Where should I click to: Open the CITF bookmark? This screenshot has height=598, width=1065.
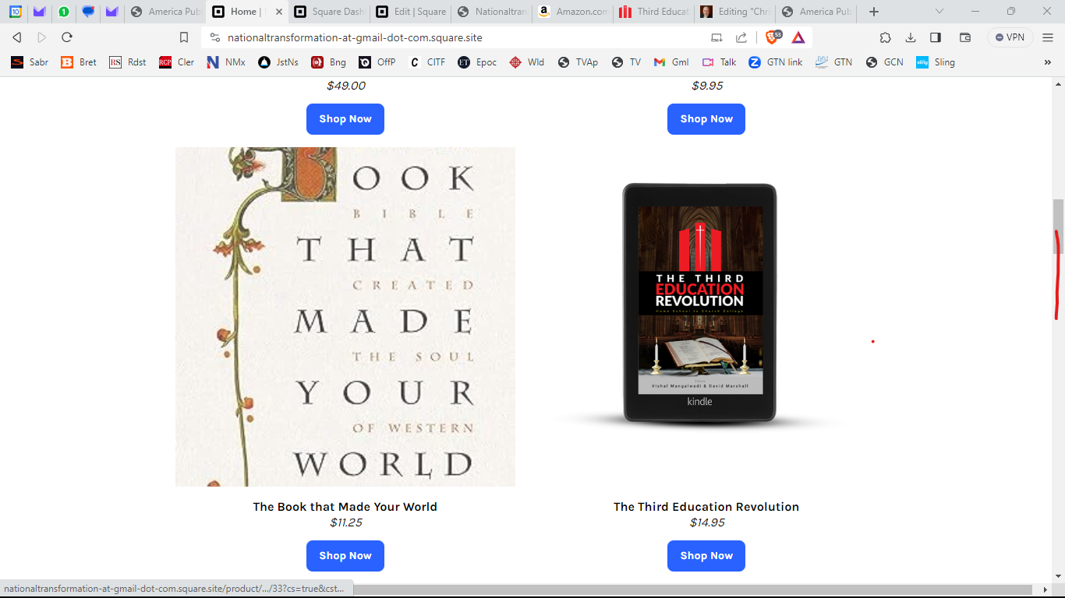(427, 62)
